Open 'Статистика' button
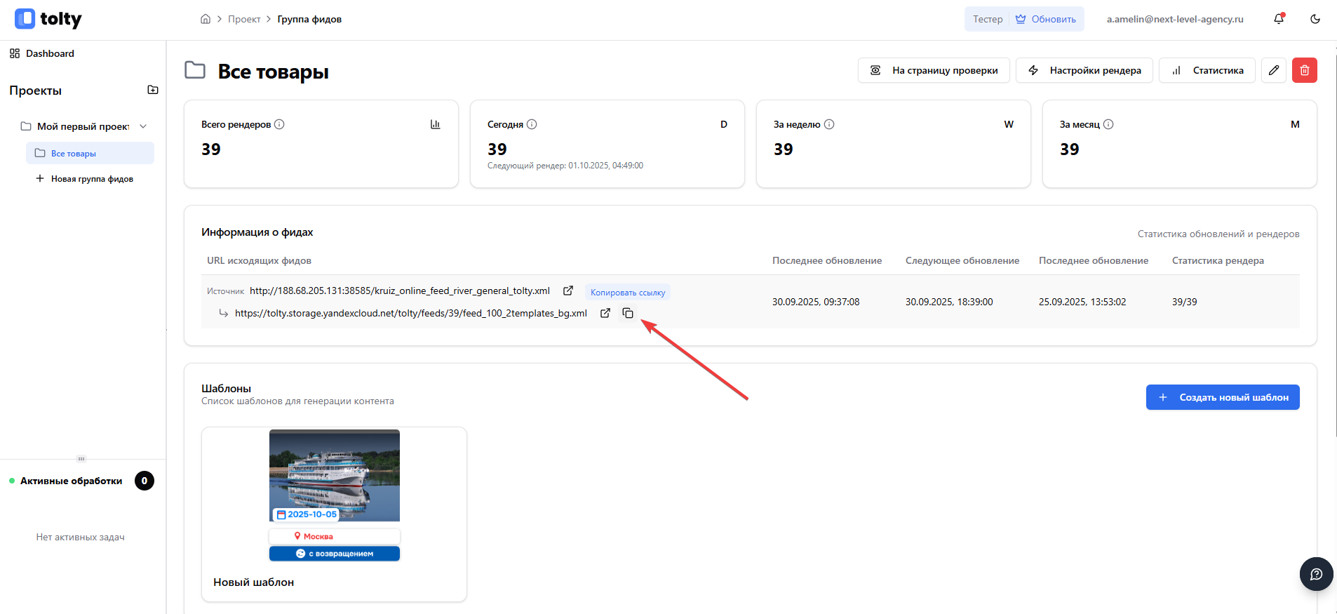The width and height of the screenshot is (1337, 614). point(1207,70)
